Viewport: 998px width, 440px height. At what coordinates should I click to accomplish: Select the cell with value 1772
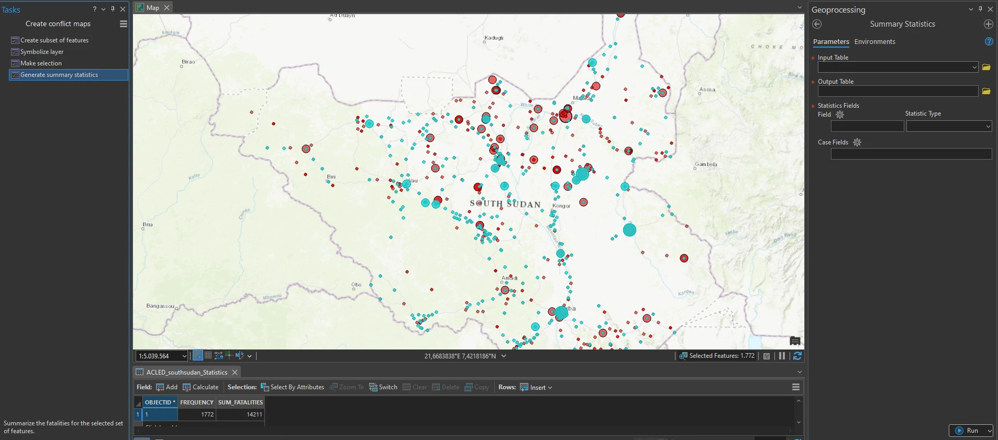click(x=197, y=414)
